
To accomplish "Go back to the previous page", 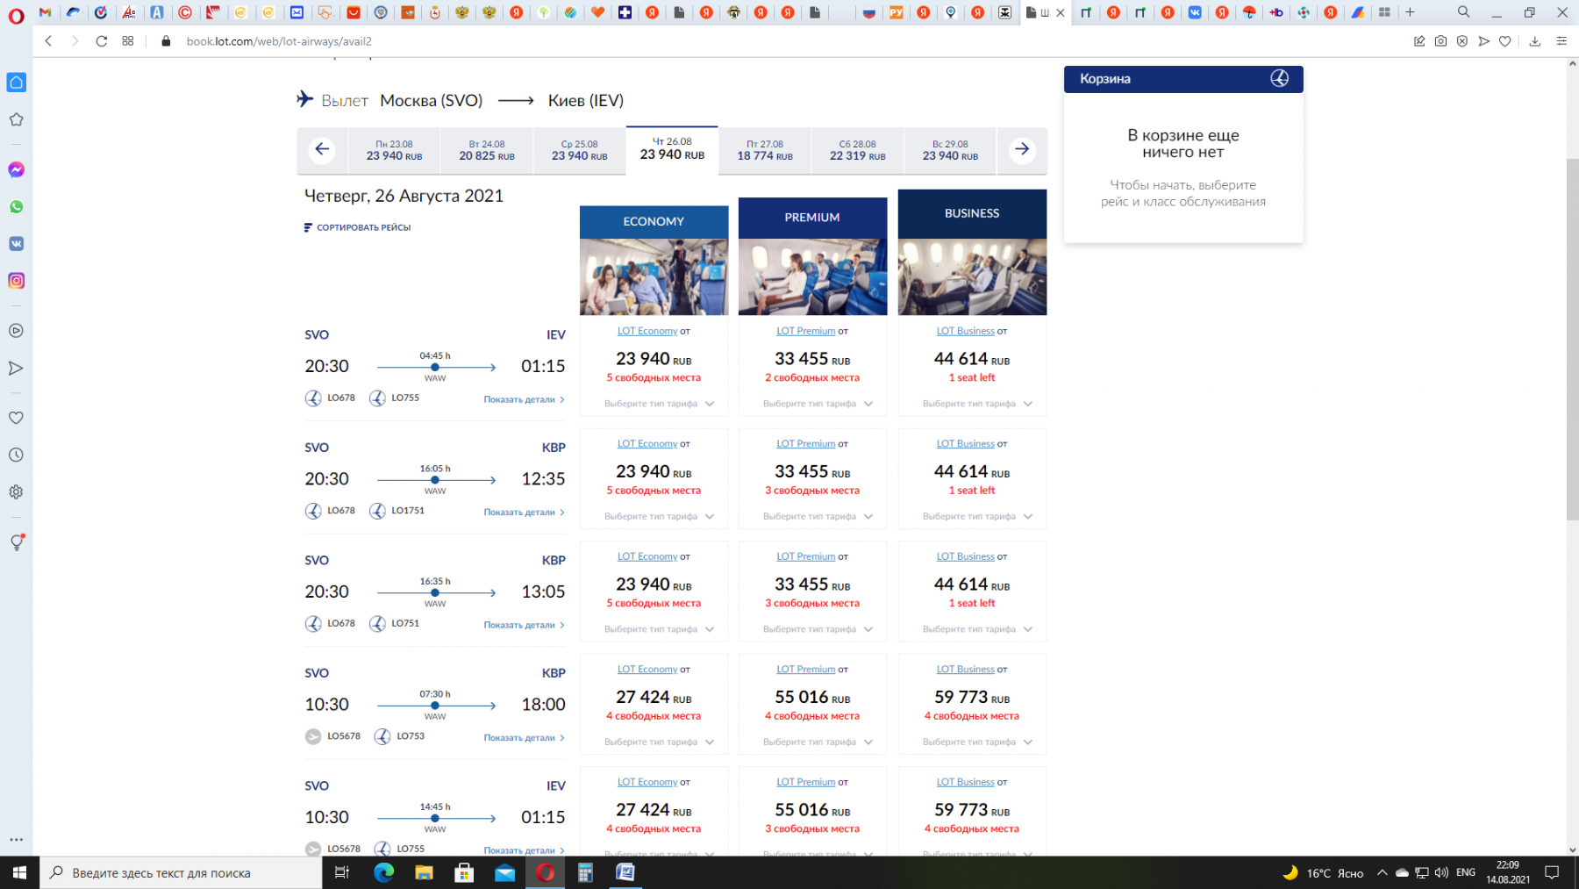I will [x=48, y=41].
